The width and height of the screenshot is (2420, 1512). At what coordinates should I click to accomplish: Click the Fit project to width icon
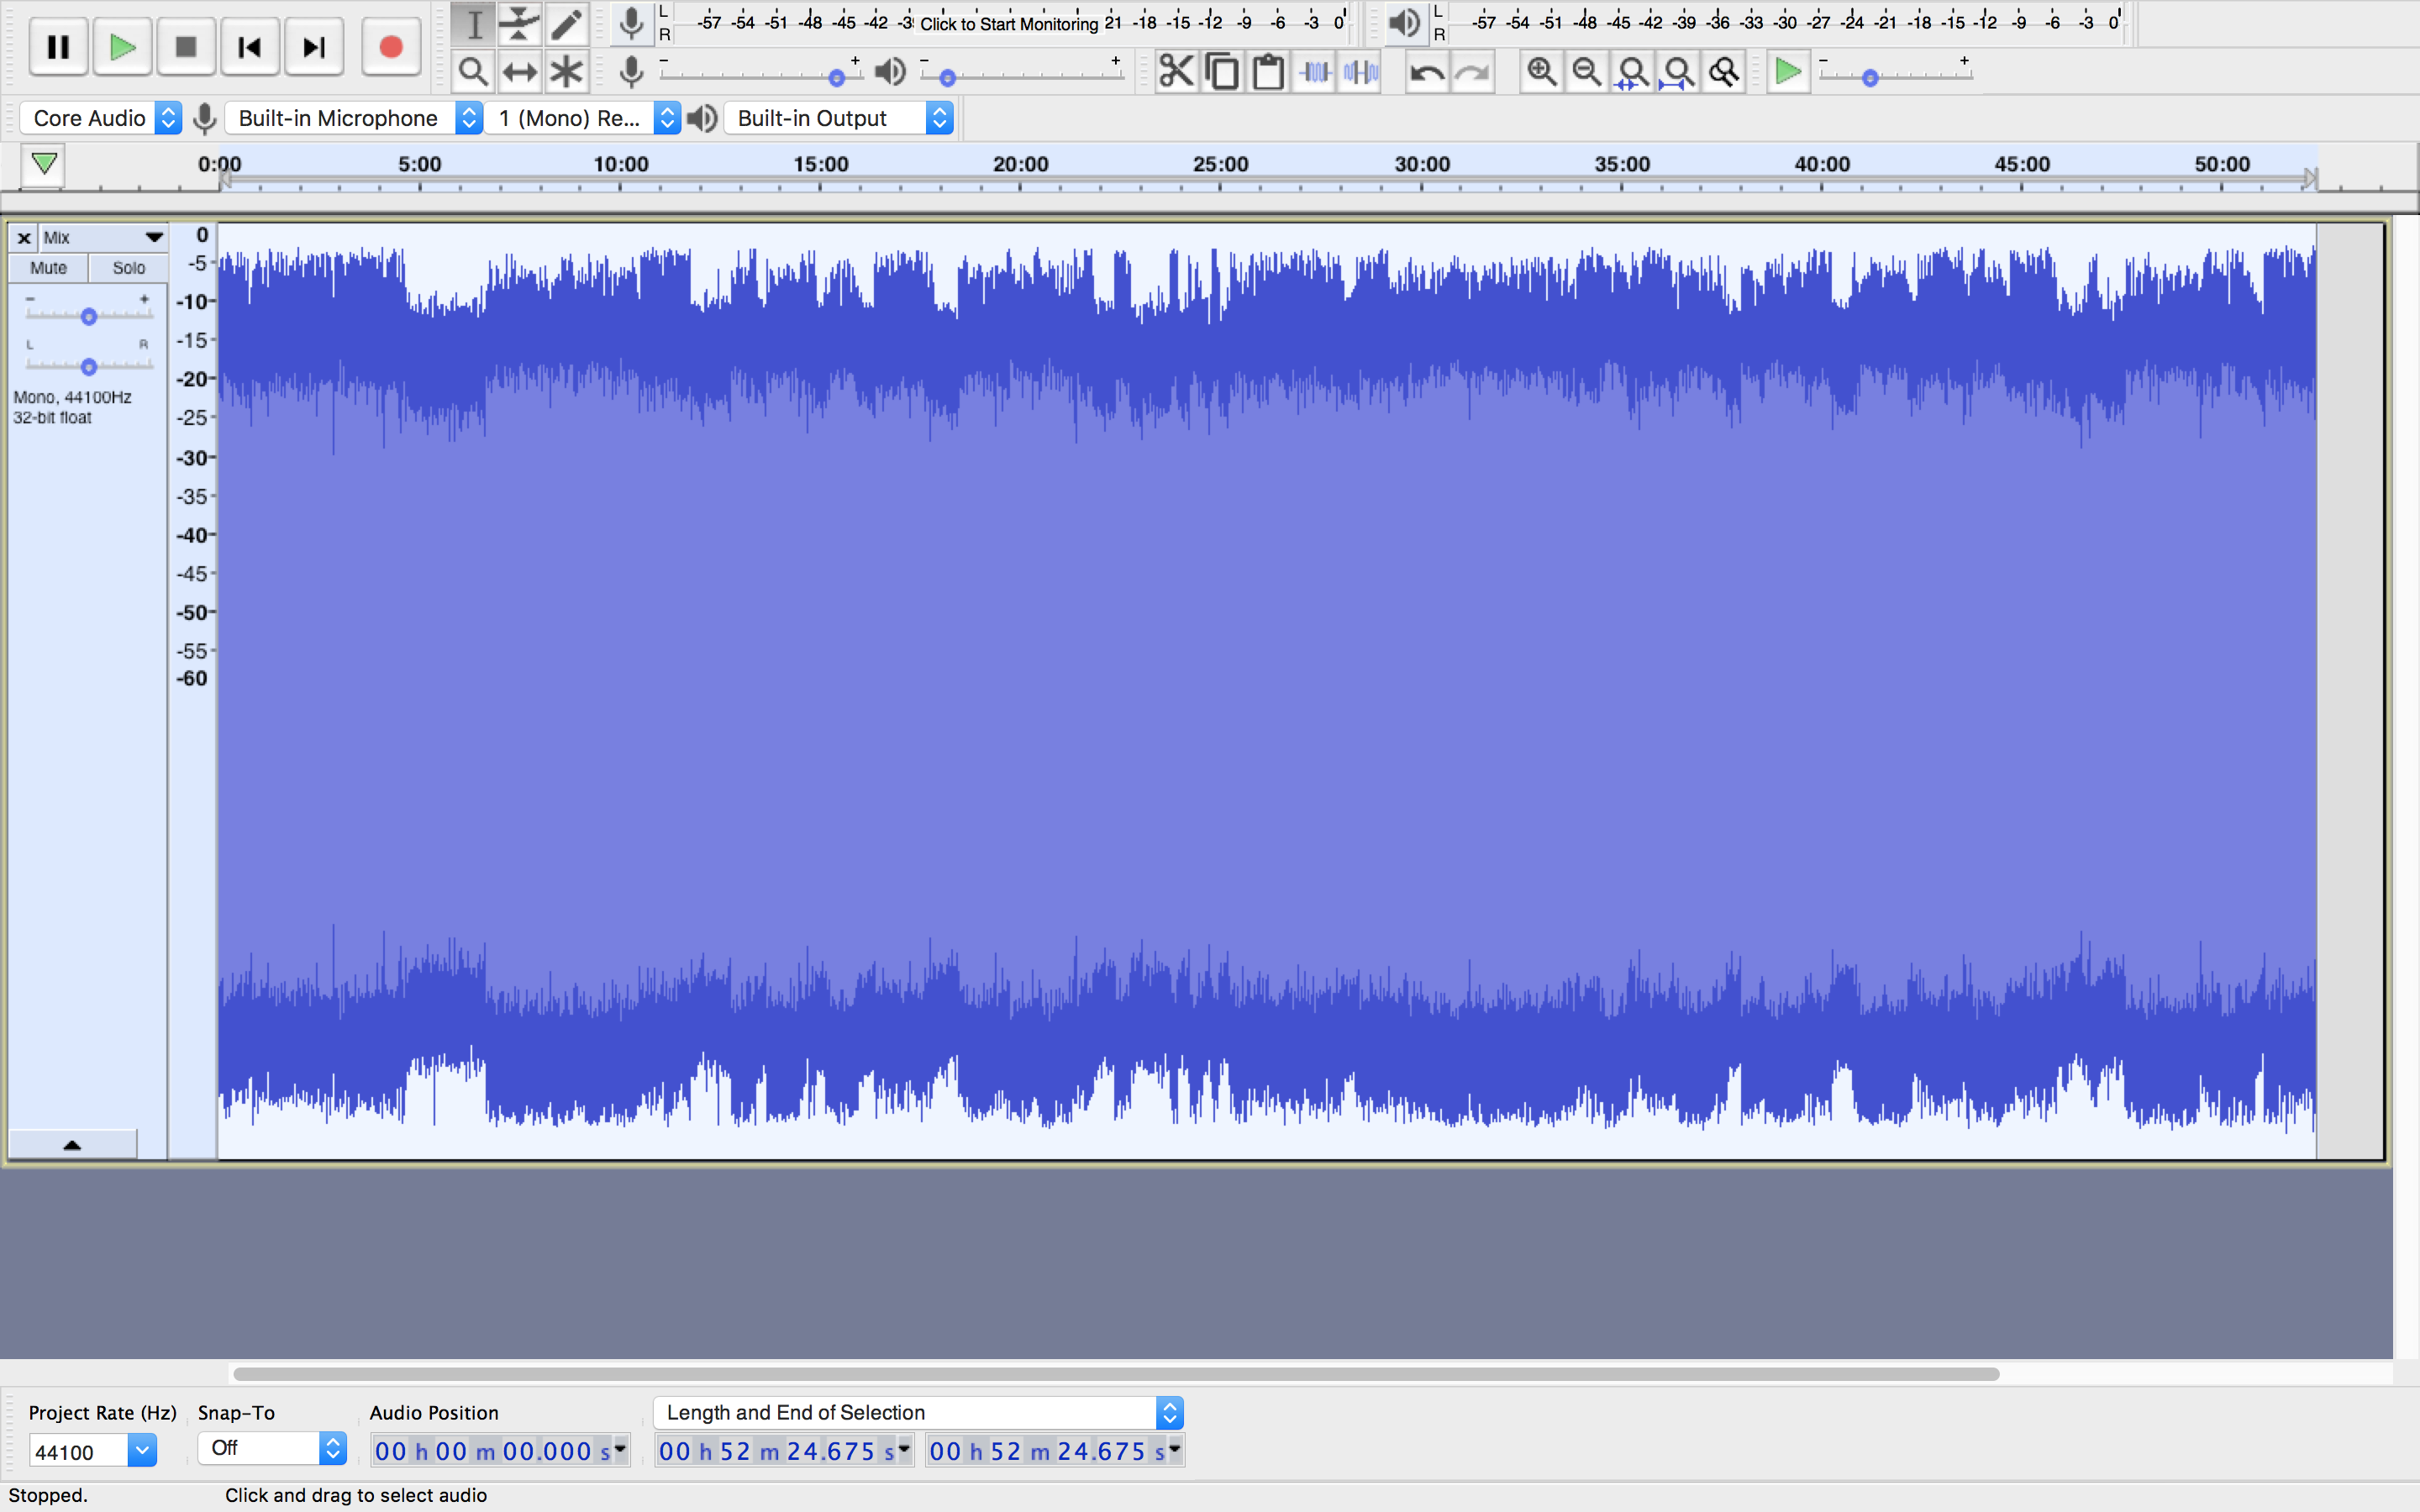[x=1679, y=72]
